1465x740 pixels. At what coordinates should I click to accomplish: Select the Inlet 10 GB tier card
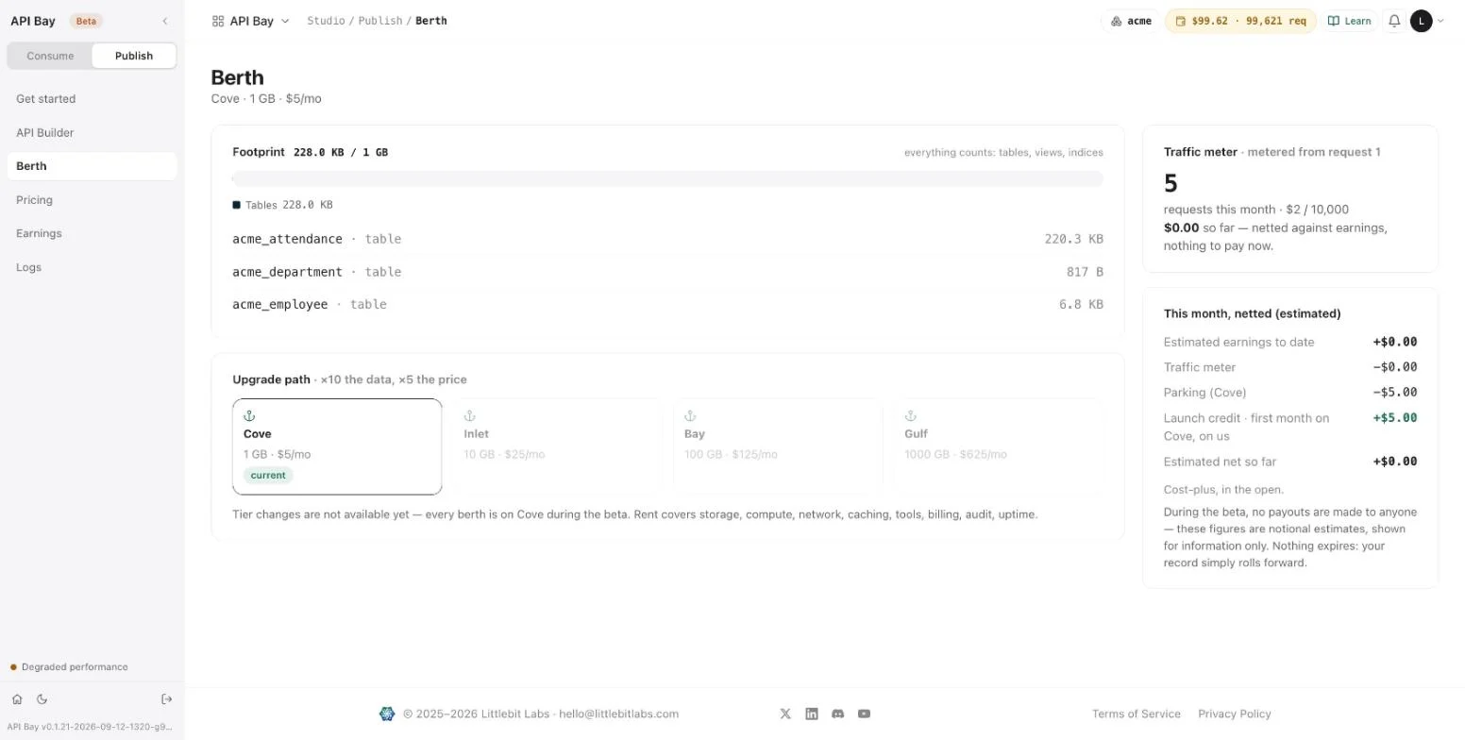pyautogui.click(x=557, y=446)
